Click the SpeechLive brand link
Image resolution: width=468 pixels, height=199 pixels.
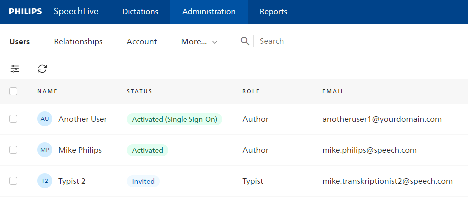[76, 12]
